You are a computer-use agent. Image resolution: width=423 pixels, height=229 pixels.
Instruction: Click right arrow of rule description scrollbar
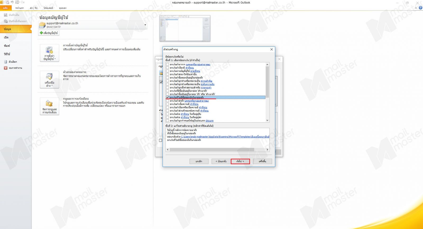click(267, 149)
